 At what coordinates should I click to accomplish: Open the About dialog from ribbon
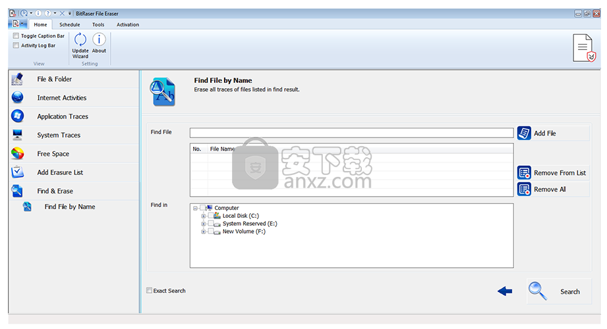[99, 43]
